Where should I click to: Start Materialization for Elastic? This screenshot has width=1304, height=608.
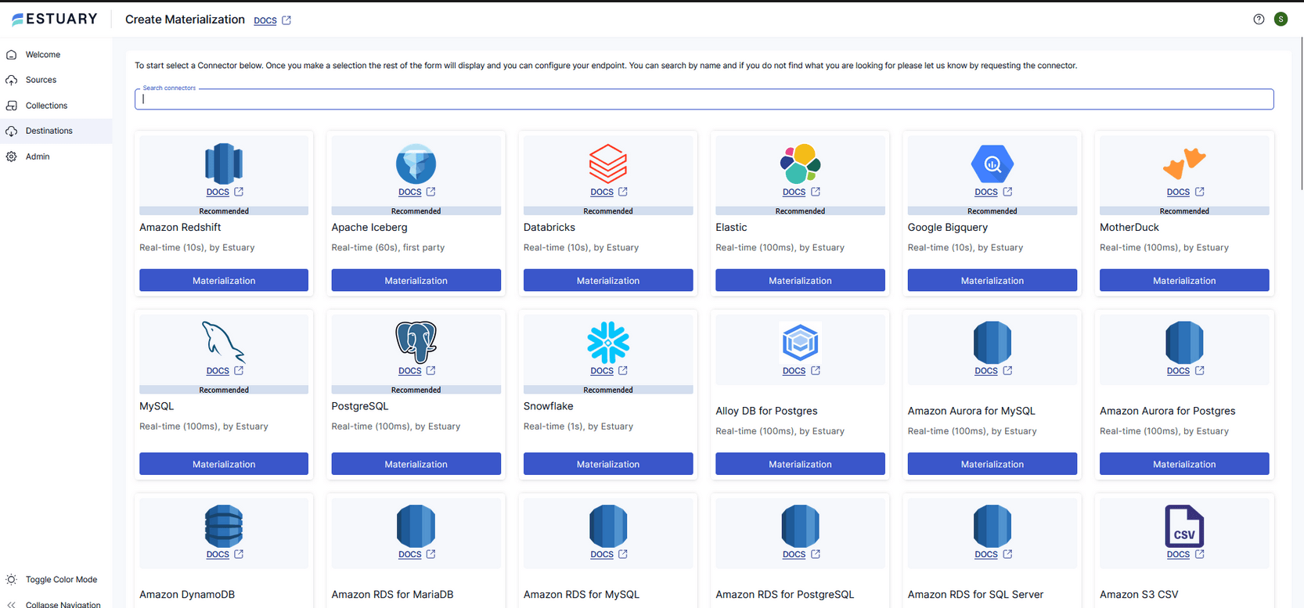point(800,280)
